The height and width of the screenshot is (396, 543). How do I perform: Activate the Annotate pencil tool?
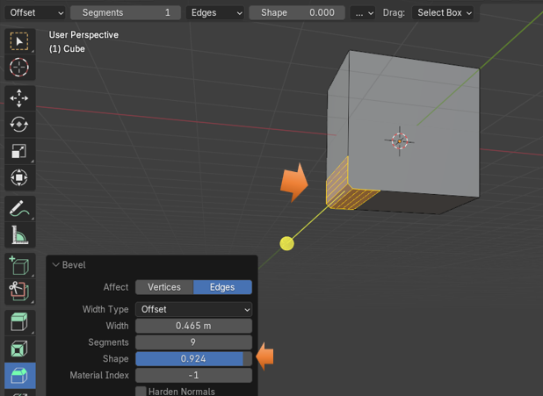tap(19, 208)
